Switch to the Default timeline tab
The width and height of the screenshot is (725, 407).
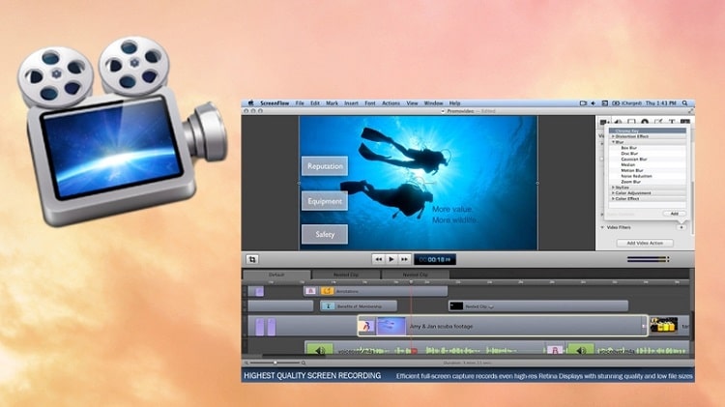[276, 275]
